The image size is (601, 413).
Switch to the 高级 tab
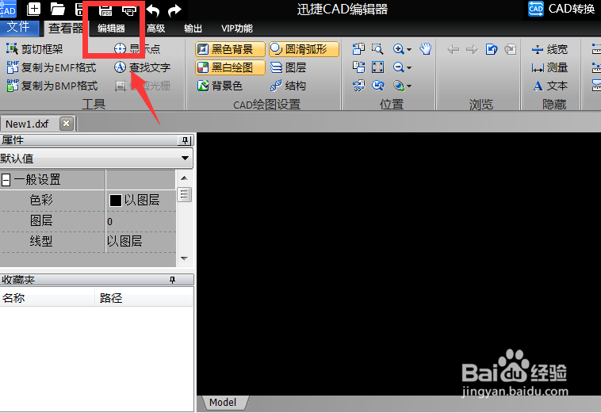(x=155, y=29)
